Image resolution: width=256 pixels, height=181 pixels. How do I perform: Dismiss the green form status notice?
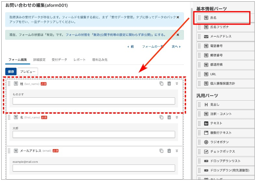coord(178,35)
